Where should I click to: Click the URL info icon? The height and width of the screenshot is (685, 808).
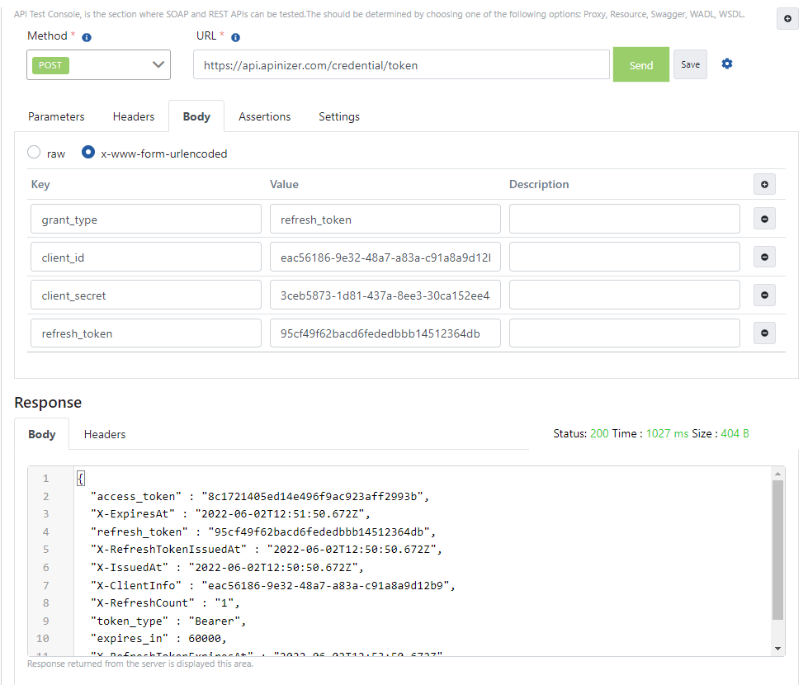pos(235,37)
